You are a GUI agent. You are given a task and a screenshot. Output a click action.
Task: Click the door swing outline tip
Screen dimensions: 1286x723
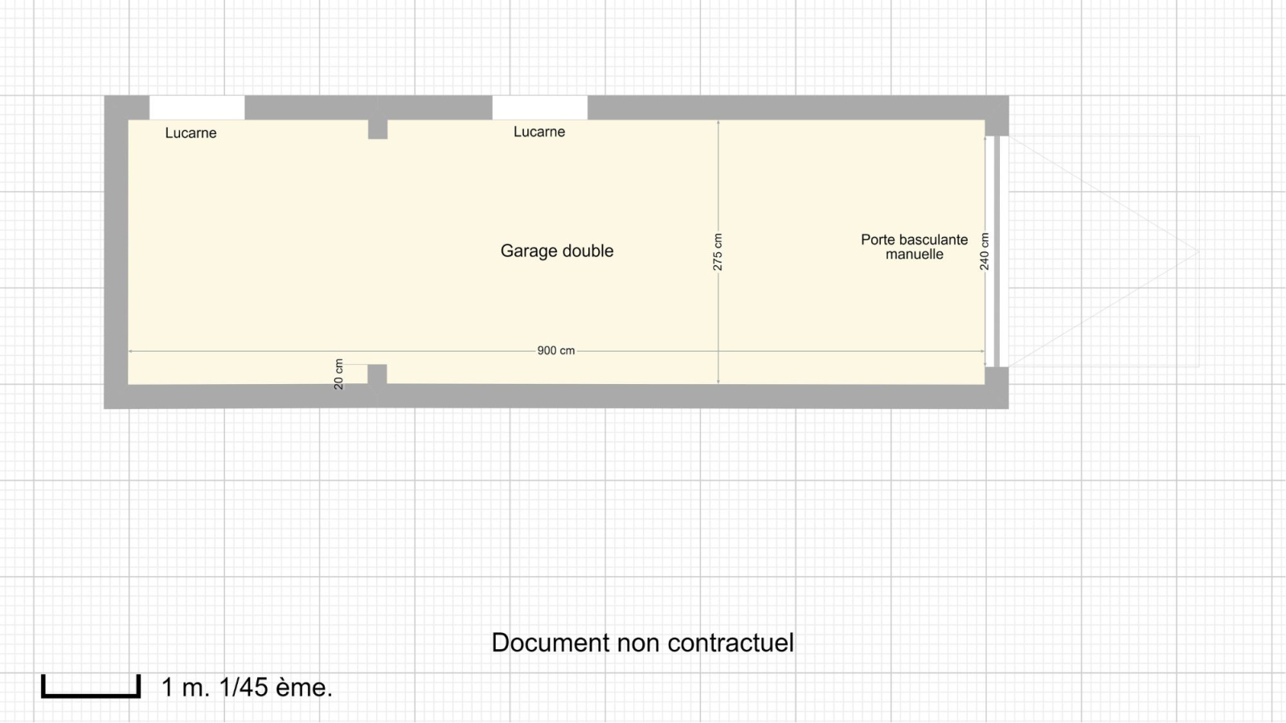coord(1198,251)
